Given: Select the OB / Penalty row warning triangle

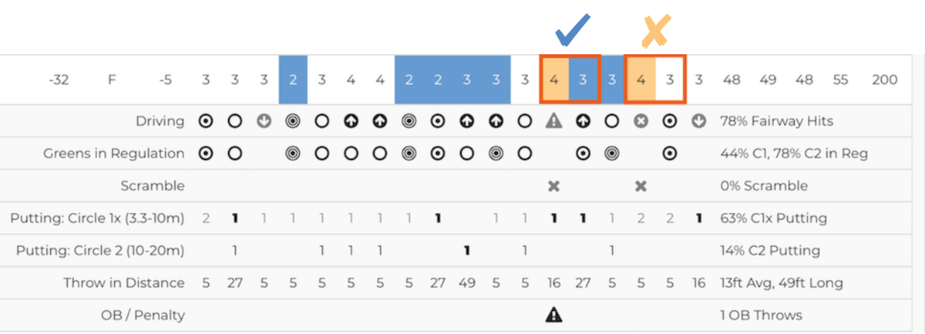Looking at the screenshot, I should 553,315.
